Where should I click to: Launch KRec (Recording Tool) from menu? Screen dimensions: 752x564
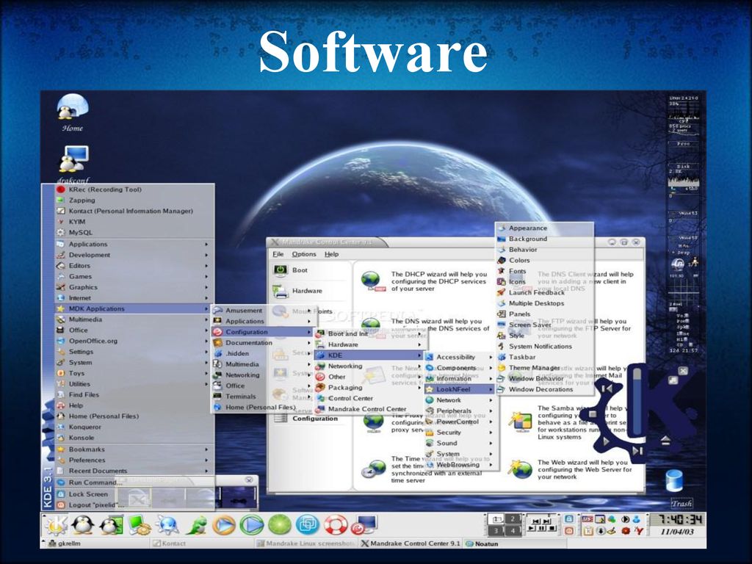click(x=133, y=189)
